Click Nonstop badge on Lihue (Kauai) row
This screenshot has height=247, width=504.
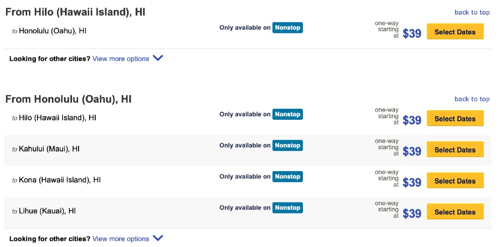[287, 208]
